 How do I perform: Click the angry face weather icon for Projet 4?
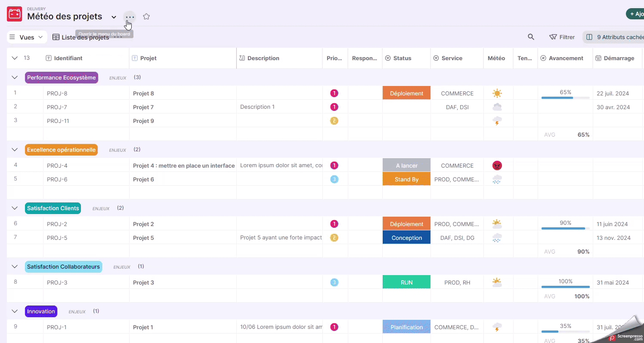tap(497, 165)
